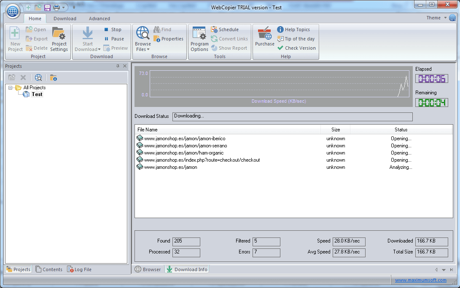
Task: Click the Preview button
Action: (x=116, y=48)
